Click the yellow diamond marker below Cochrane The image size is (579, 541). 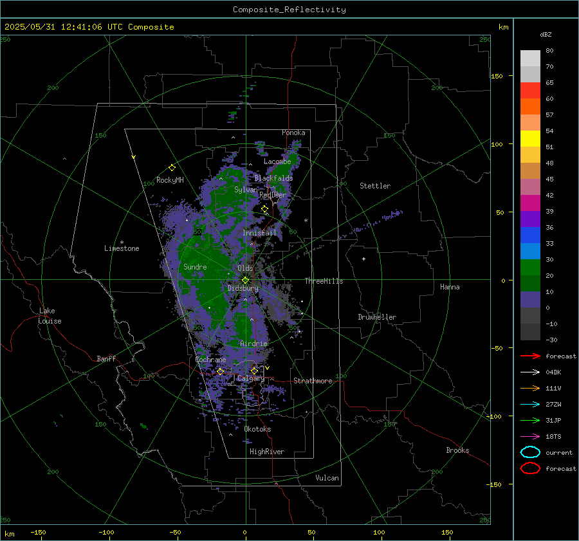click(x=221, y=372)
